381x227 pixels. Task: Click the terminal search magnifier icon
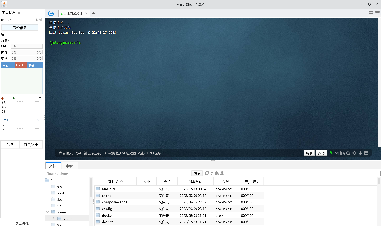348,153
